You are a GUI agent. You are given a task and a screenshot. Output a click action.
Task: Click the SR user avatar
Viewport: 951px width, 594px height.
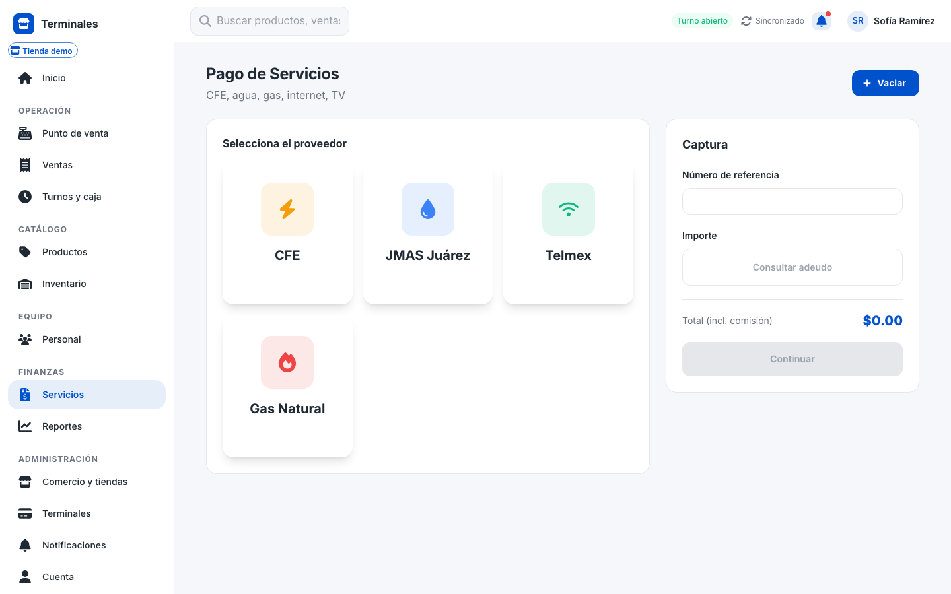point(858,21)
